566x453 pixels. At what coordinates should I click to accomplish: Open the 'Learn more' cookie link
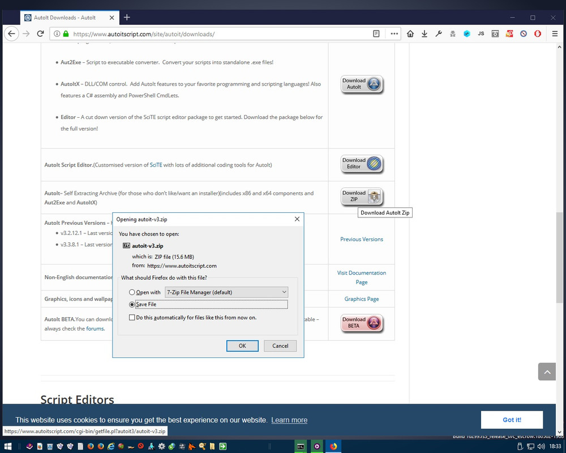(x=289, y=420)
